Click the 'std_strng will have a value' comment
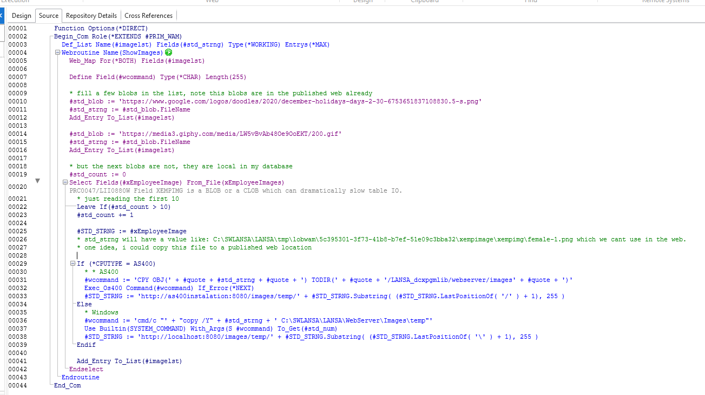Image resolution: width=705 pixels, height=395 pixels. click(381, 239)
